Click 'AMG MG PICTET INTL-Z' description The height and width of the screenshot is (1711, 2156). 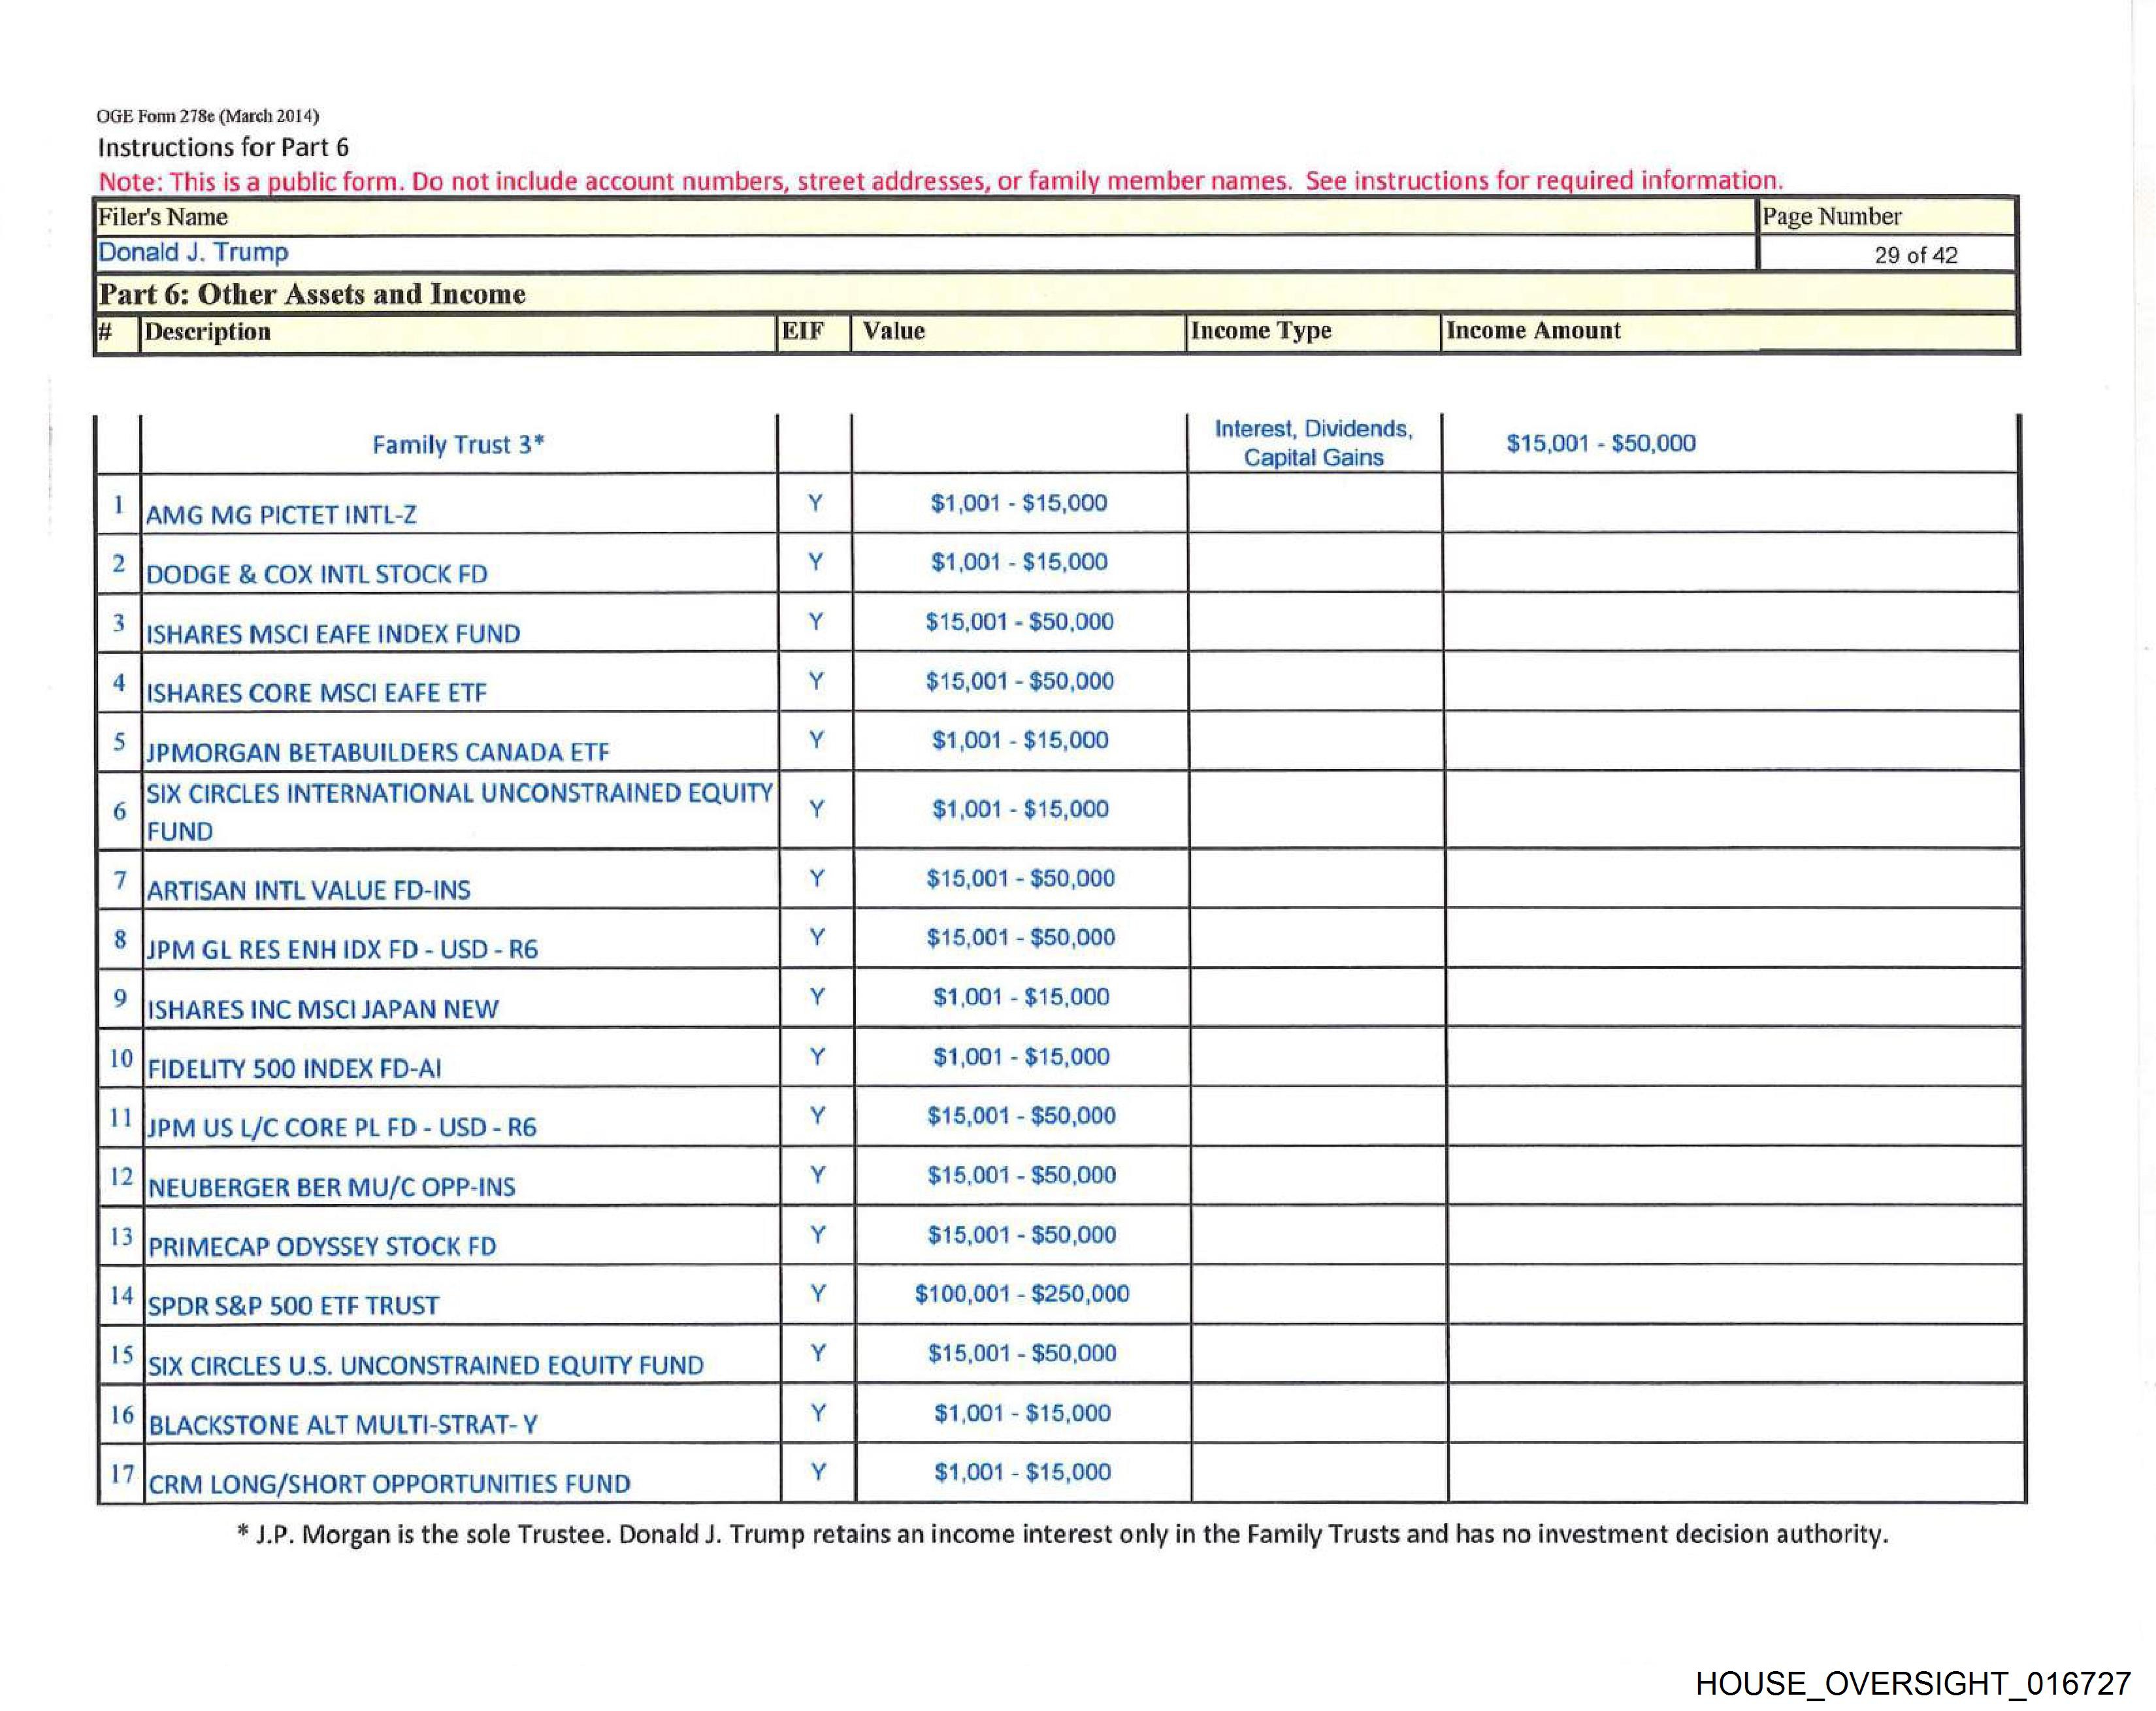click(281, 515)
